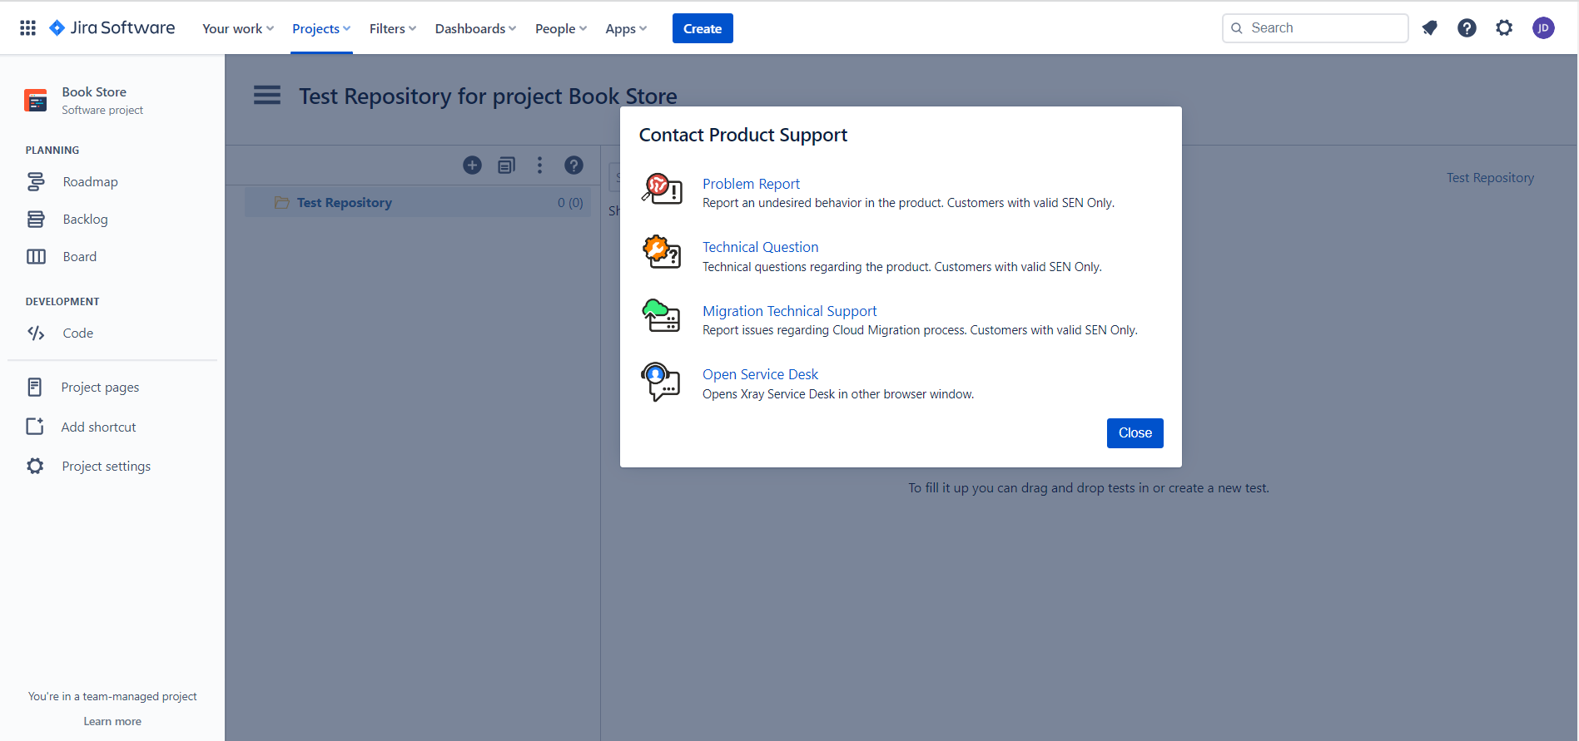The height and width of the screenshot is (741, 1579).
Task: Click the Problem Report bug icon
Action: [x=662, y=190]
